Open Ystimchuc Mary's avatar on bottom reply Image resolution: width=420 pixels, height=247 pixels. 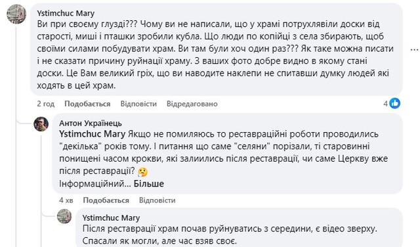tap(64, 216)
